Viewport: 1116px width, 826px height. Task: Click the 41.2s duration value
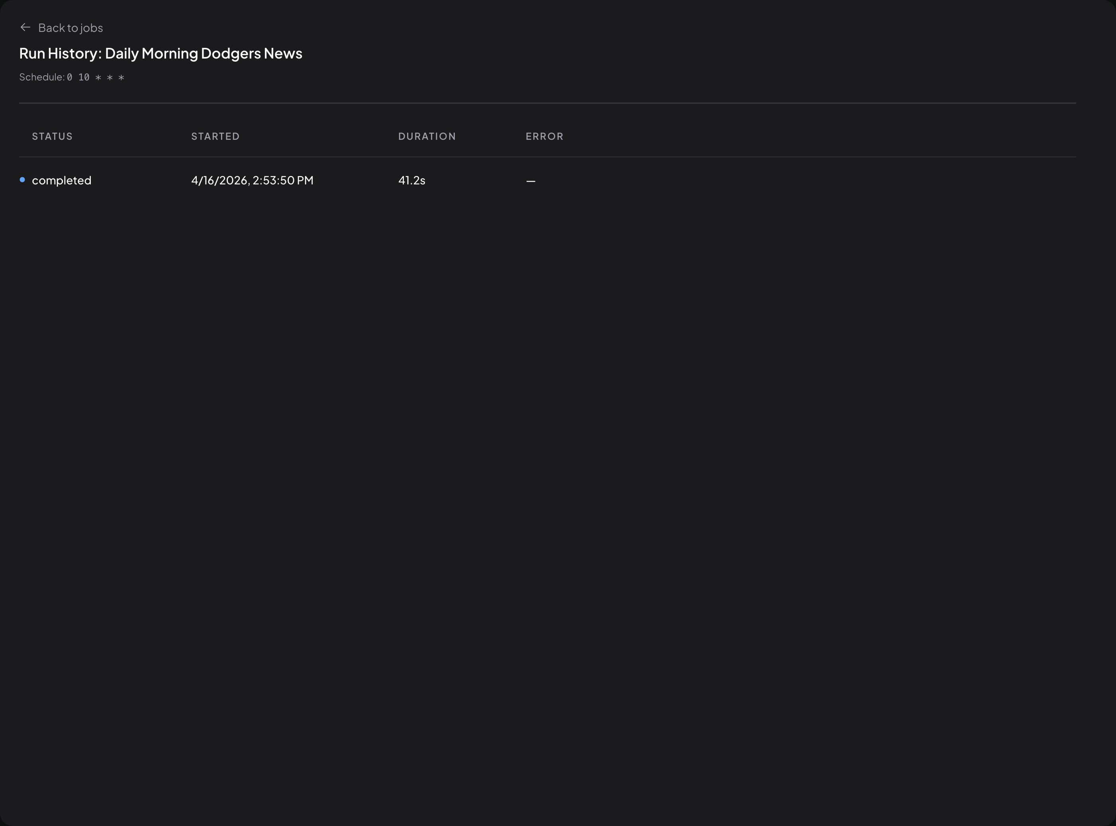411,180
